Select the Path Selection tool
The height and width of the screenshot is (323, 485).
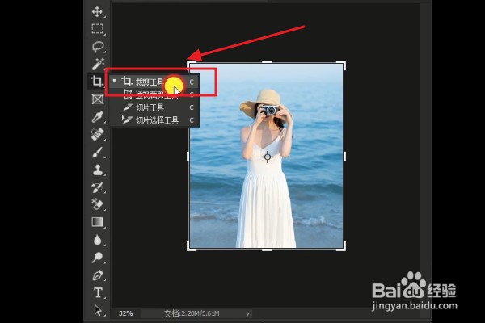[x=98, y=310]
